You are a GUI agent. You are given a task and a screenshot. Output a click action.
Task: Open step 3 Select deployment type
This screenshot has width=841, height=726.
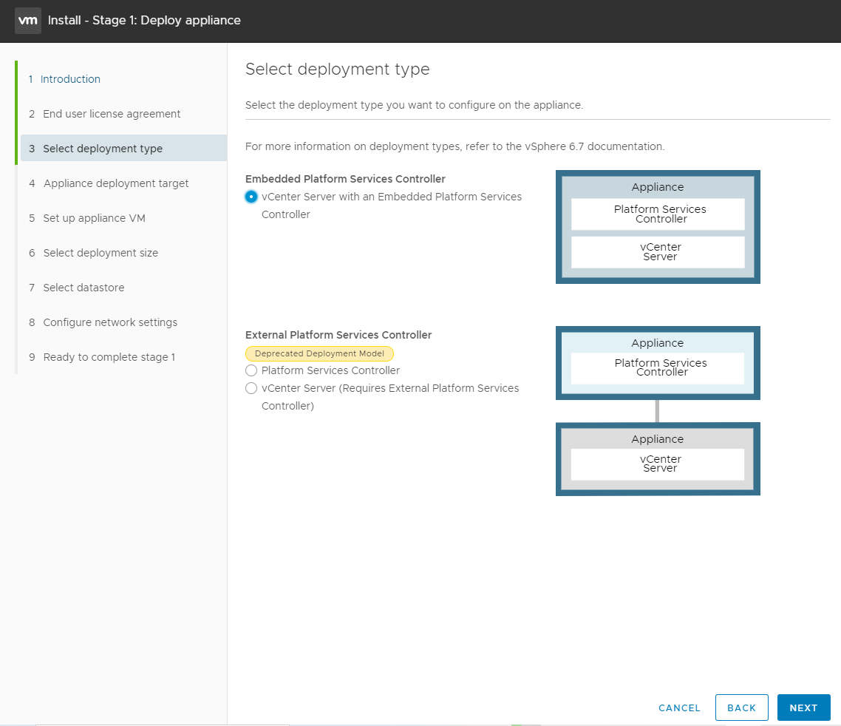click(x=123, y=149)
